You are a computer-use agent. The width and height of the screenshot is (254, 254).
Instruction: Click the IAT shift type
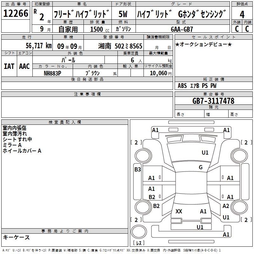9,66
